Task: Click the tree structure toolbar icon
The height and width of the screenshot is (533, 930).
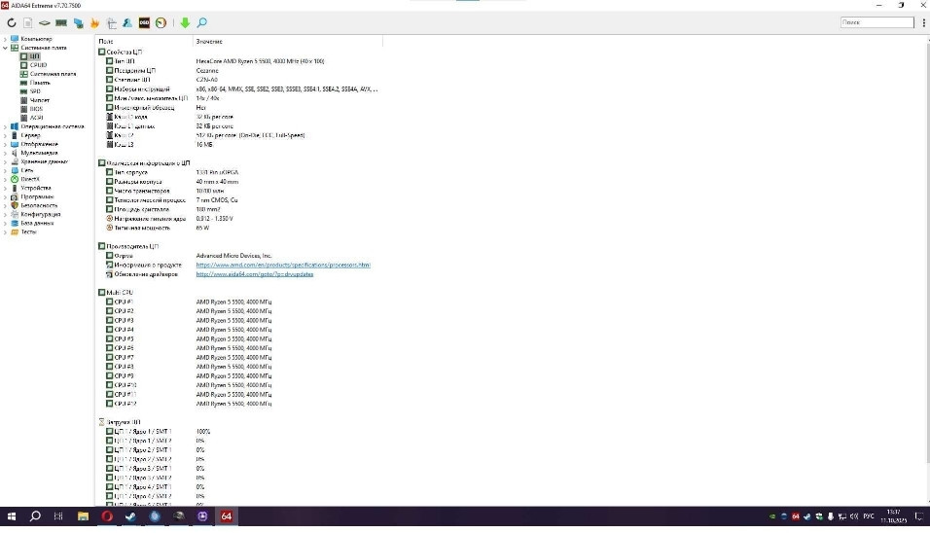Action: click(112, 22)
